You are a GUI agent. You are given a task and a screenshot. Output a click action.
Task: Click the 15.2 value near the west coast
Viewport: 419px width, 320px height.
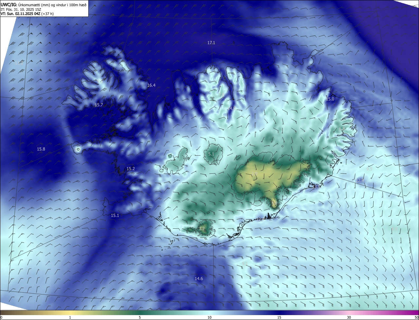pyautogui.click(x=131, y=169)
